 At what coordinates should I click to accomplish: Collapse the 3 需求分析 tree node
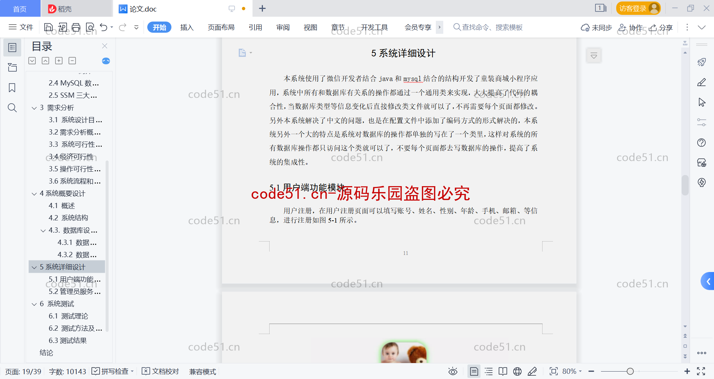click(x=34, y=108)
